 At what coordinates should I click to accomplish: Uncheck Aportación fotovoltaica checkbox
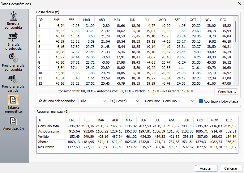(201, 101)
